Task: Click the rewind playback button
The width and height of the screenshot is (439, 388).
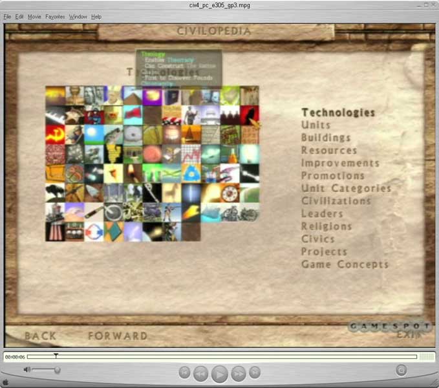Action: [200, 372]
